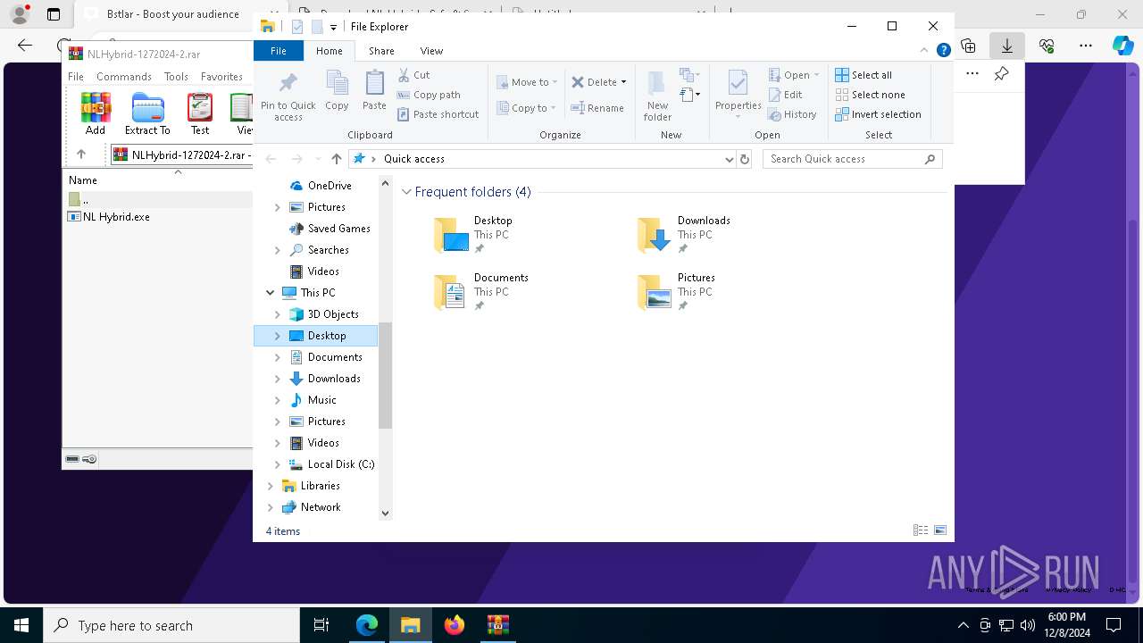Viewport: 1143px width, 643px height.
Task: Open address bar history dropdown
Action: coord(730,159)
